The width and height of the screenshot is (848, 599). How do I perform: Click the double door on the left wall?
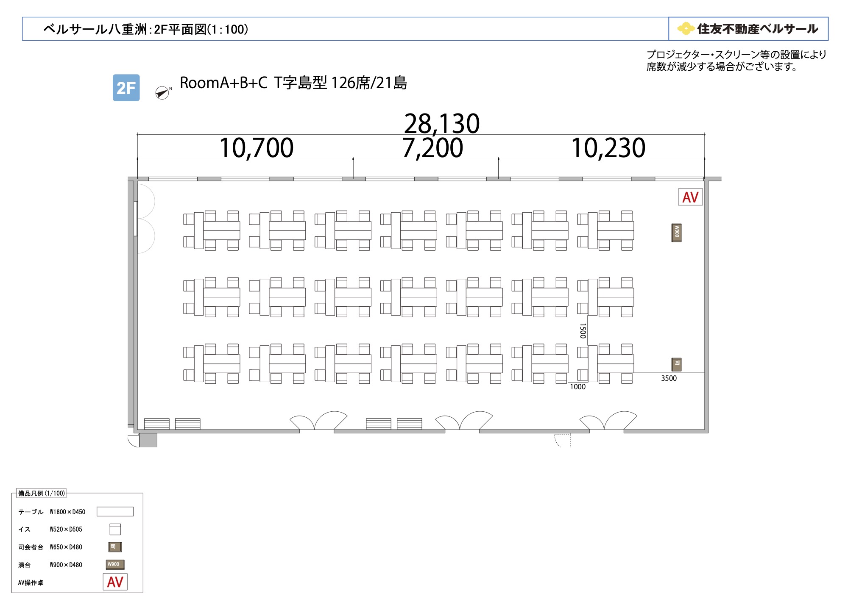(x=145, y=219)
